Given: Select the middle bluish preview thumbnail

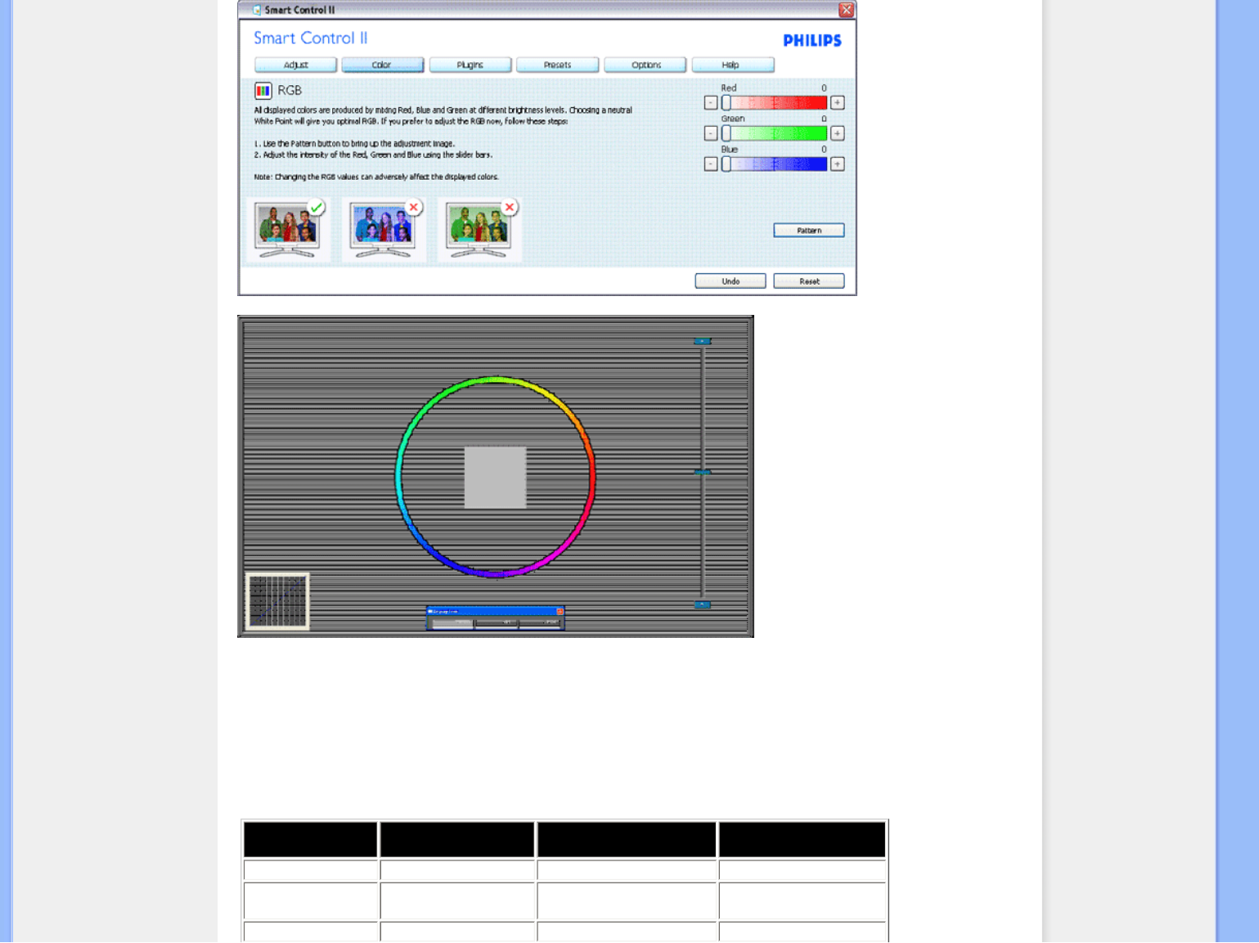Looking at the screenshot, I should click(x=384, y=230).
